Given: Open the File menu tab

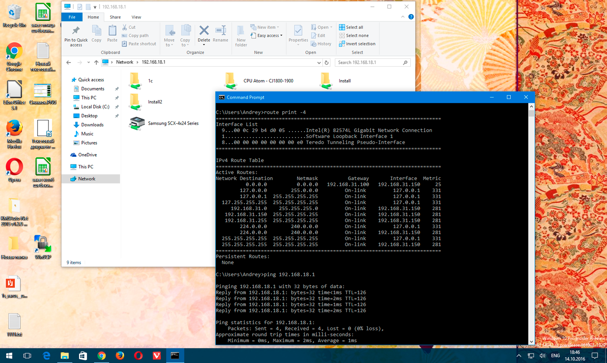Looking at the screenshot, I should click(x=72, y=17).
